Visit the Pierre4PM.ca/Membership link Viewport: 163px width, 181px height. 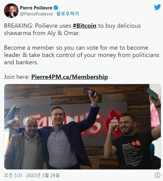click(x=69, y=77)
